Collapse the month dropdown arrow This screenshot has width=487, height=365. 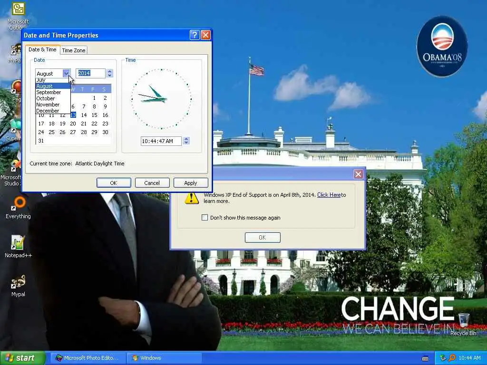pyautogui.click(x=66, y=73)
